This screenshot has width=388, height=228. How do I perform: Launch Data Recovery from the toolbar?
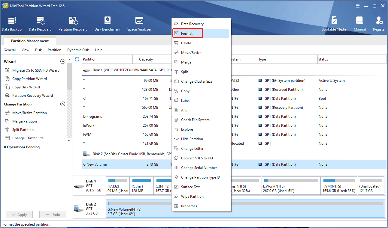point(40,24)
